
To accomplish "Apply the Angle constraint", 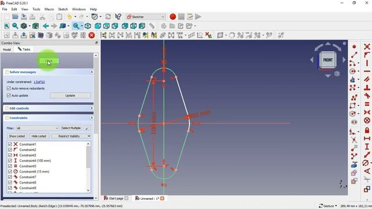I will tap(367, 171).
